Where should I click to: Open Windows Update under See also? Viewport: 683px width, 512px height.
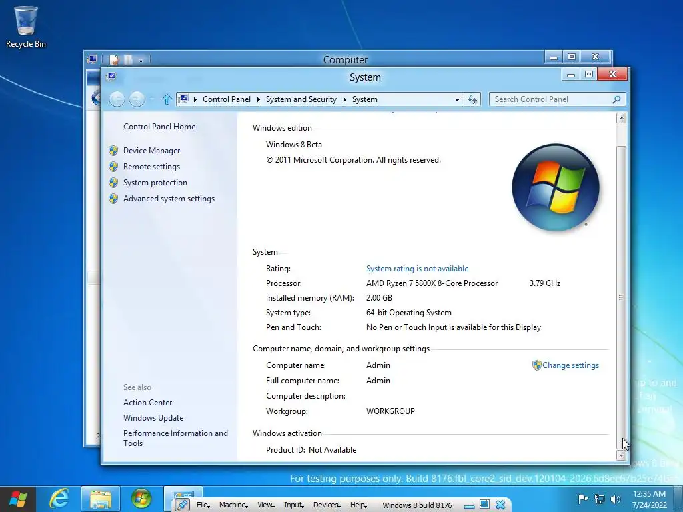(153, 418)
